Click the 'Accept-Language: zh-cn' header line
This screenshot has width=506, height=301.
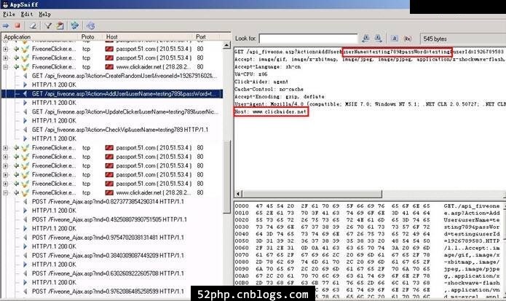267,67
